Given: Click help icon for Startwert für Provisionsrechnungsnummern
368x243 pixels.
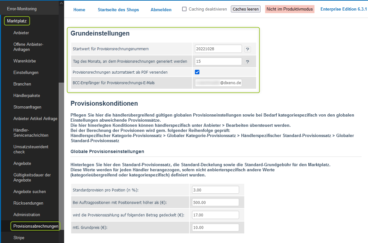Looking at the screenshot, I should pyautogui.click(x=247, y=49).
